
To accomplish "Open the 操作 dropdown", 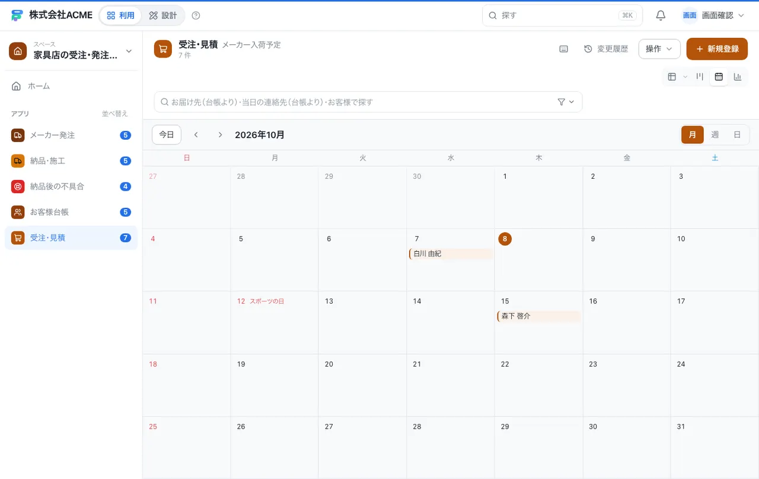I will 659,49.
